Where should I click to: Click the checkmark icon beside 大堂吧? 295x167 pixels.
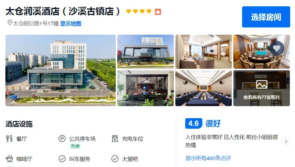[x=115, y=159]
